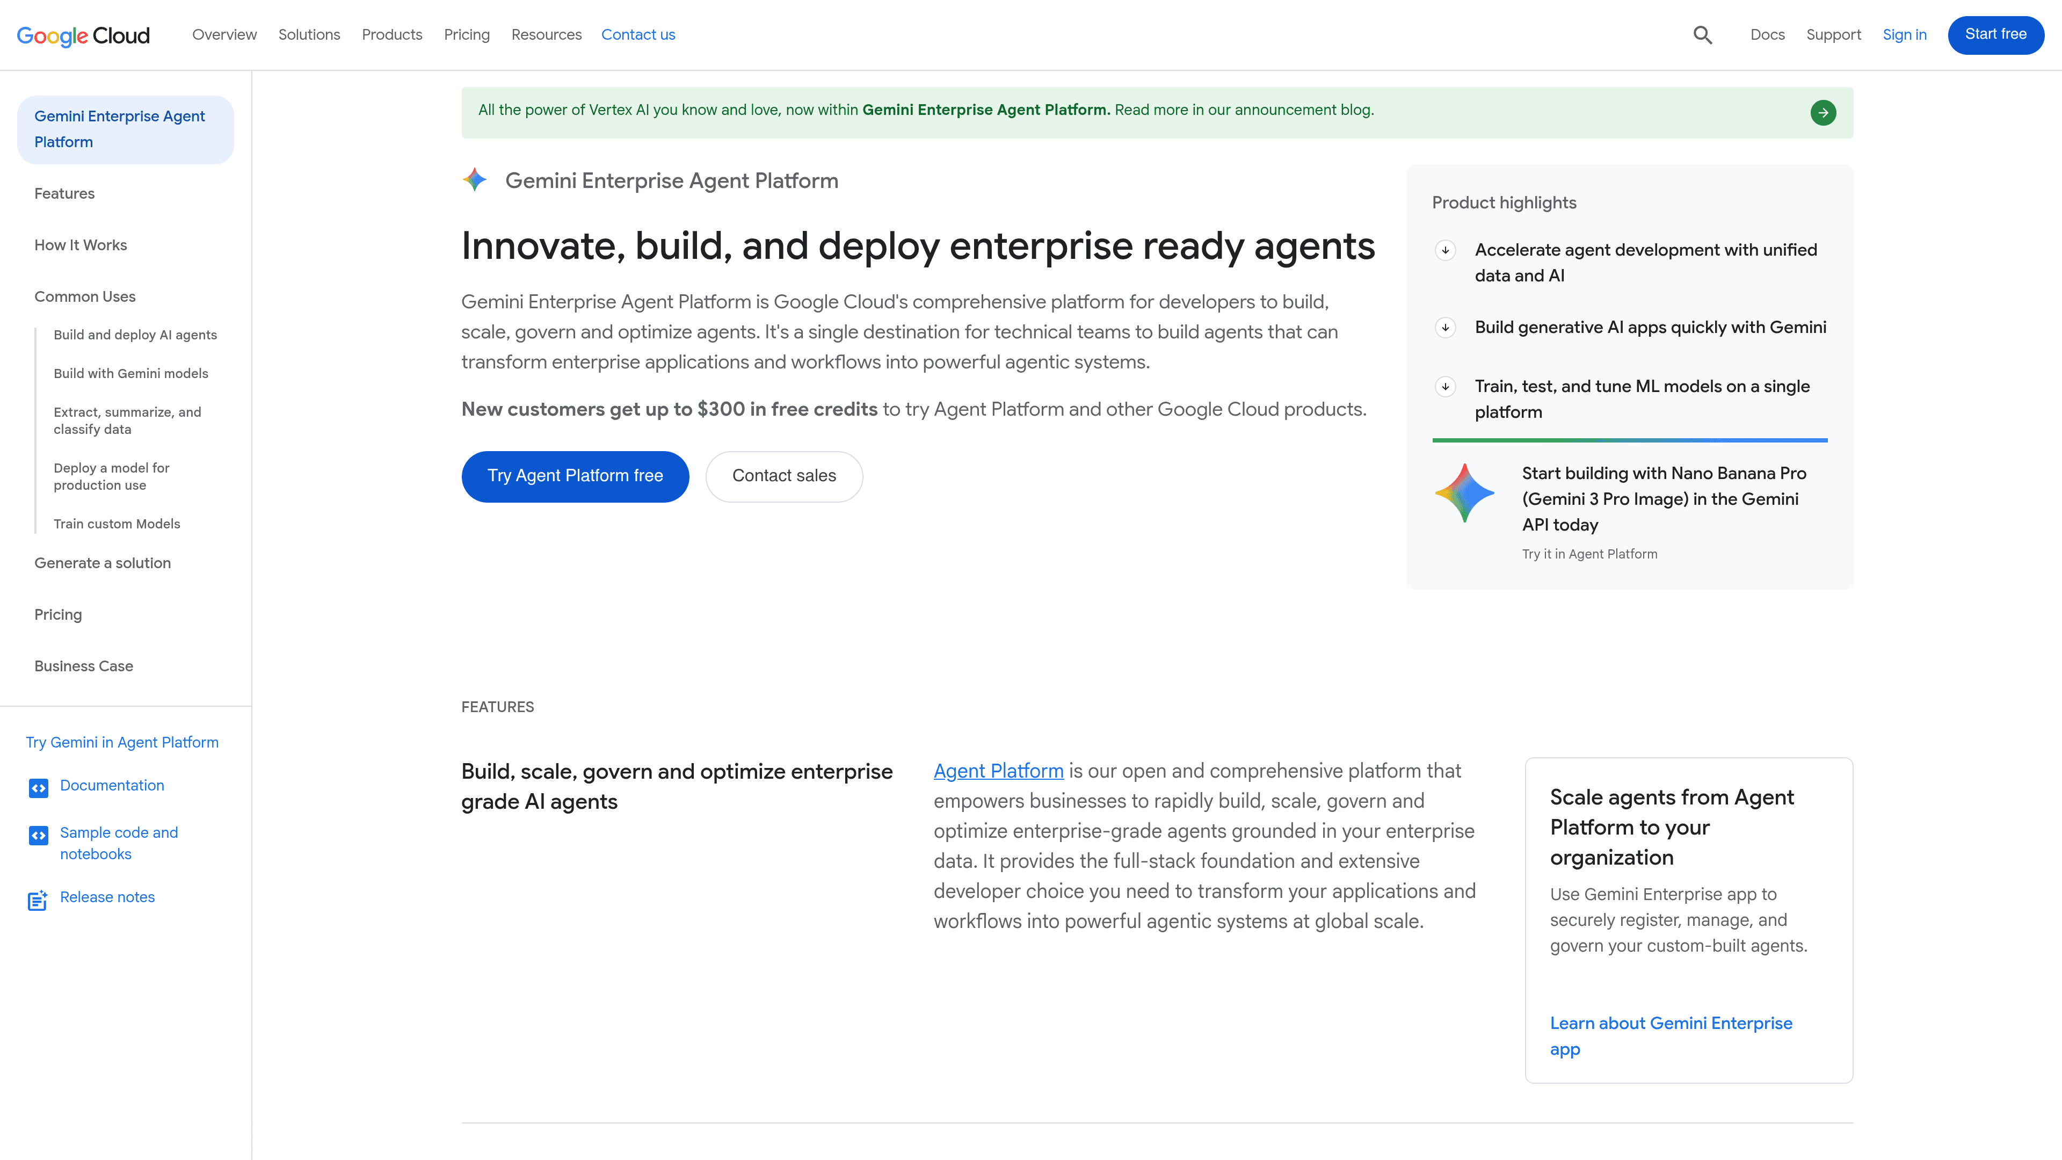Jump to Pricing in the sidebar

(57, 615)
